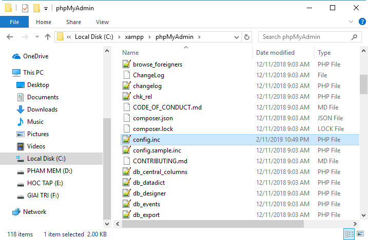The height and width of the screenshot is (240, 368).
Task: Click the Properties quick access icon
Action: (x=25, y=8)
